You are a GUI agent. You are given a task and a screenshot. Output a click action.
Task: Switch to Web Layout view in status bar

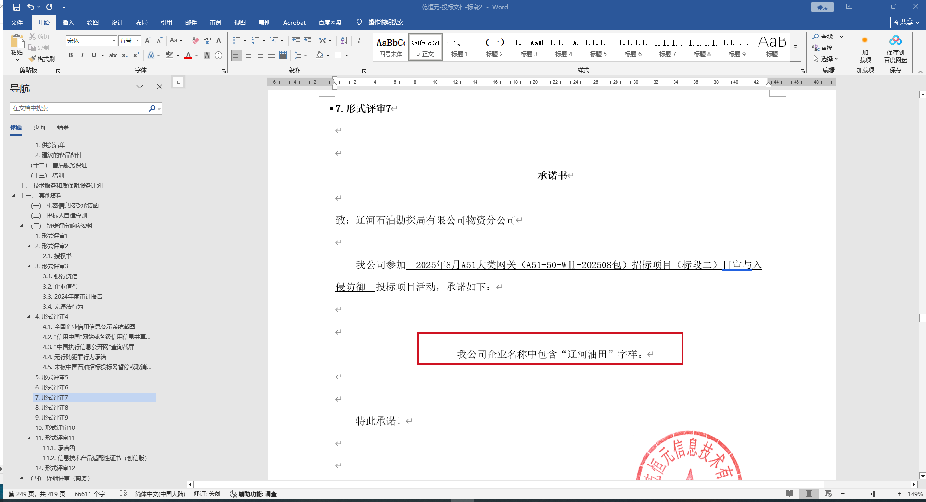(828, 494)
